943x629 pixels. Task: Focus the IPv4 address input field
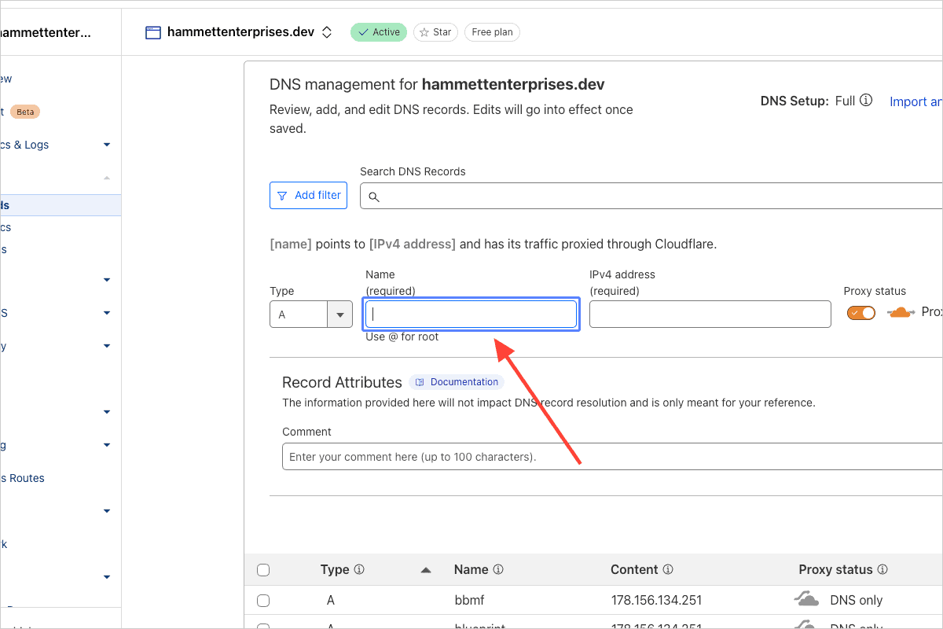point(710,314)
